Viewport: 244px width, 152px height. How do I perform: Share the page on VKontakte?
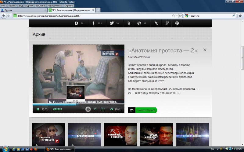click(x=76, y=23)
